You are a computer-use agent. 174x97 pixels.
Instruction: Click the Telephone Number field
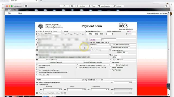(122, 52)
